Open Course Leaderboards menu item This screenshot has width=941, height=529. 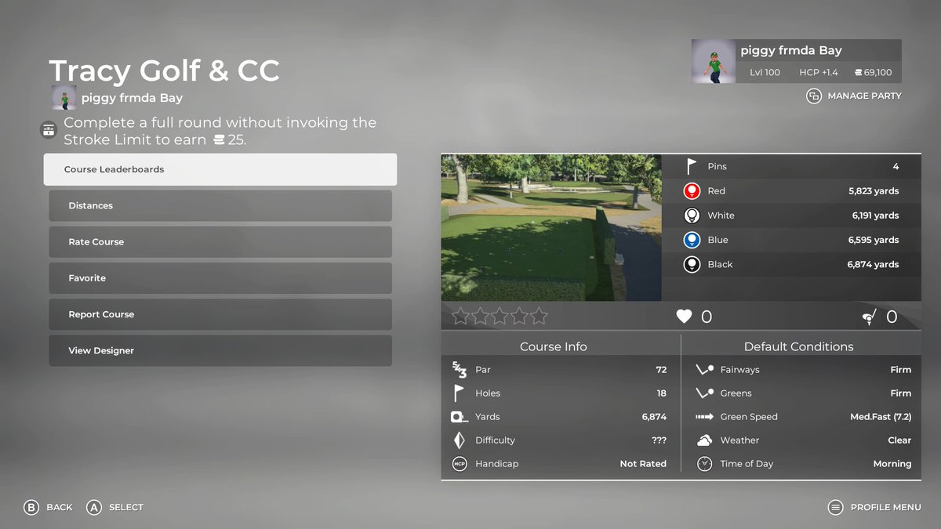coord(220,169)
